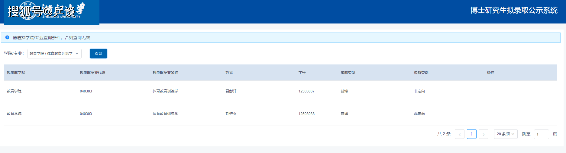The height and width of the screenshot is (153, 566).
Task: Go to previous page arrow
Action: pyautogui.click(x=460, y=134)
